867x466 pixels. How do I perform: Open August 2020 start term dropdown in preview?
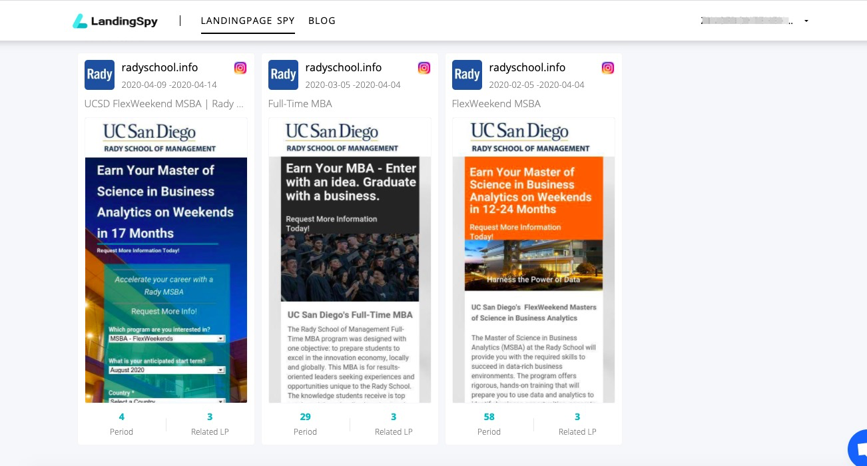click(x=167, y=370)
